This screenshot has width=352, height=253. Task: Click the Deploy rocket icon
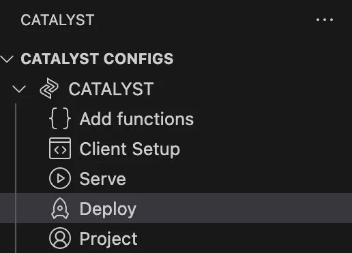[60, 208]
